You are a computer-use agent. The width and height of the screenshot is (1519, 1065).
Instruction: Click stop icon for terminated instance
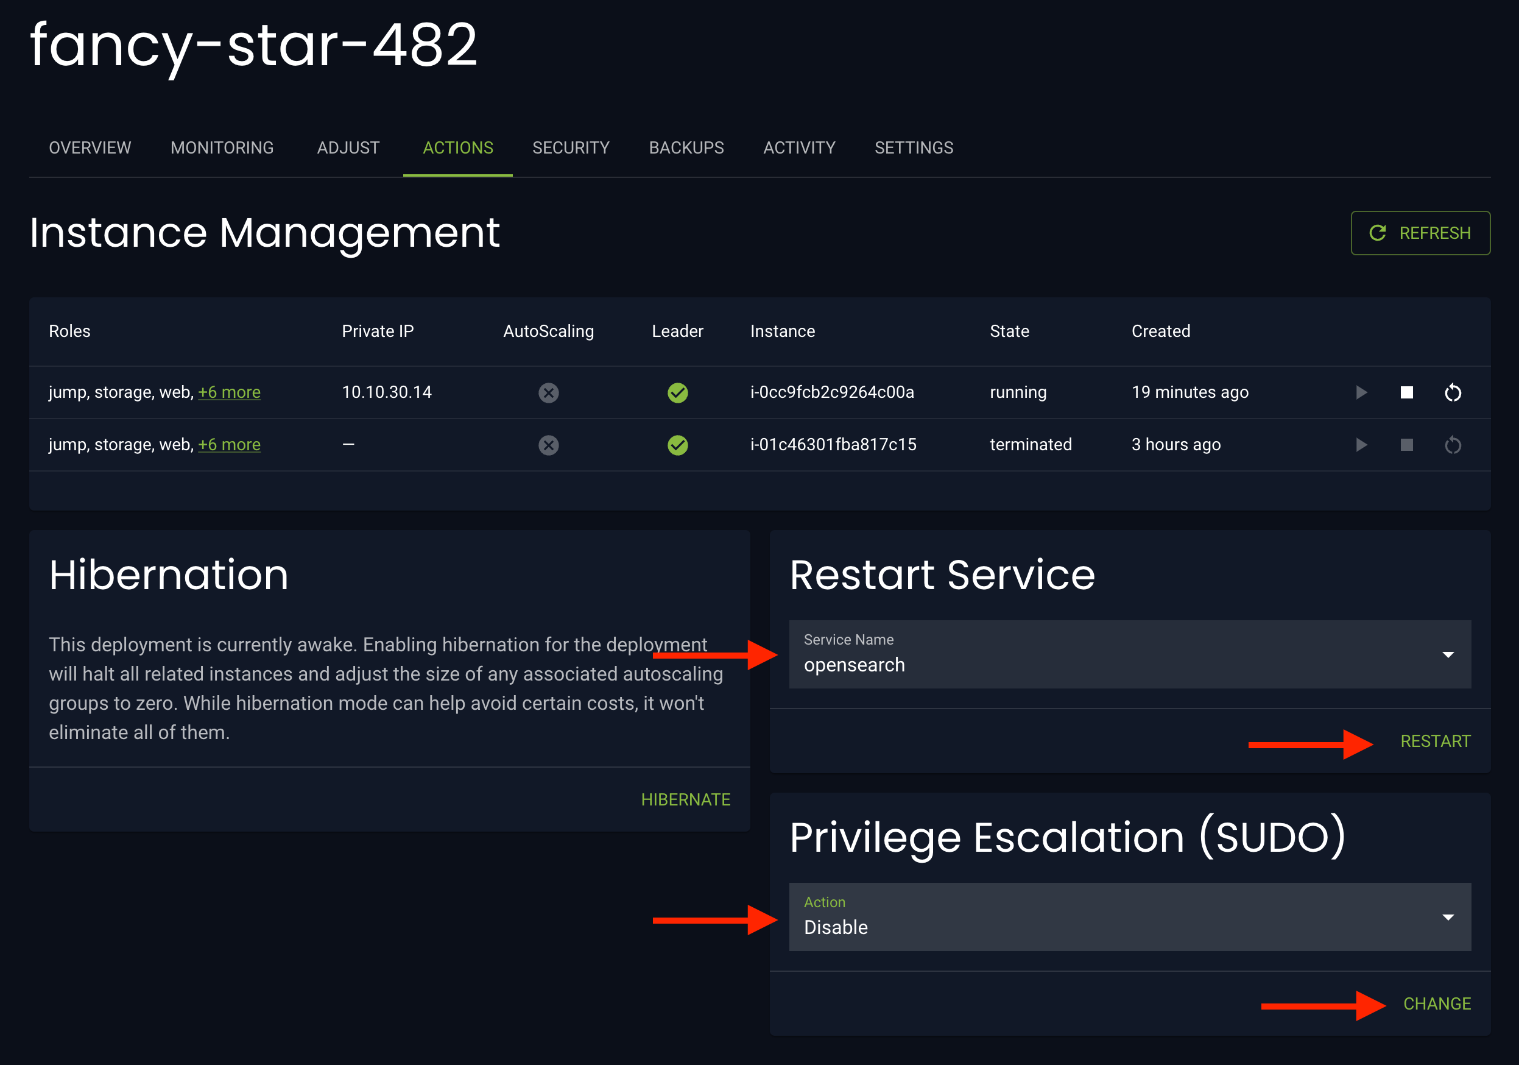[1406, 445]
